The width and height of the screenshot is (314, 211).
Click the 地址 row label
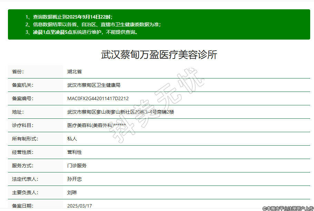[18, 112]
